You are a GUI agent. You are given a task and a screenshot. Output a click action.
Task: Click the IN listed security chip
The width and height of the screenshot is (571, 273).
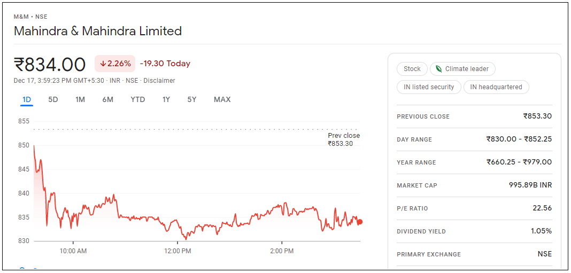(x=429, y=87)
